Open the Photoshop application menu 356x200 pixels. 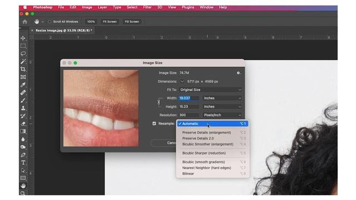43,7
